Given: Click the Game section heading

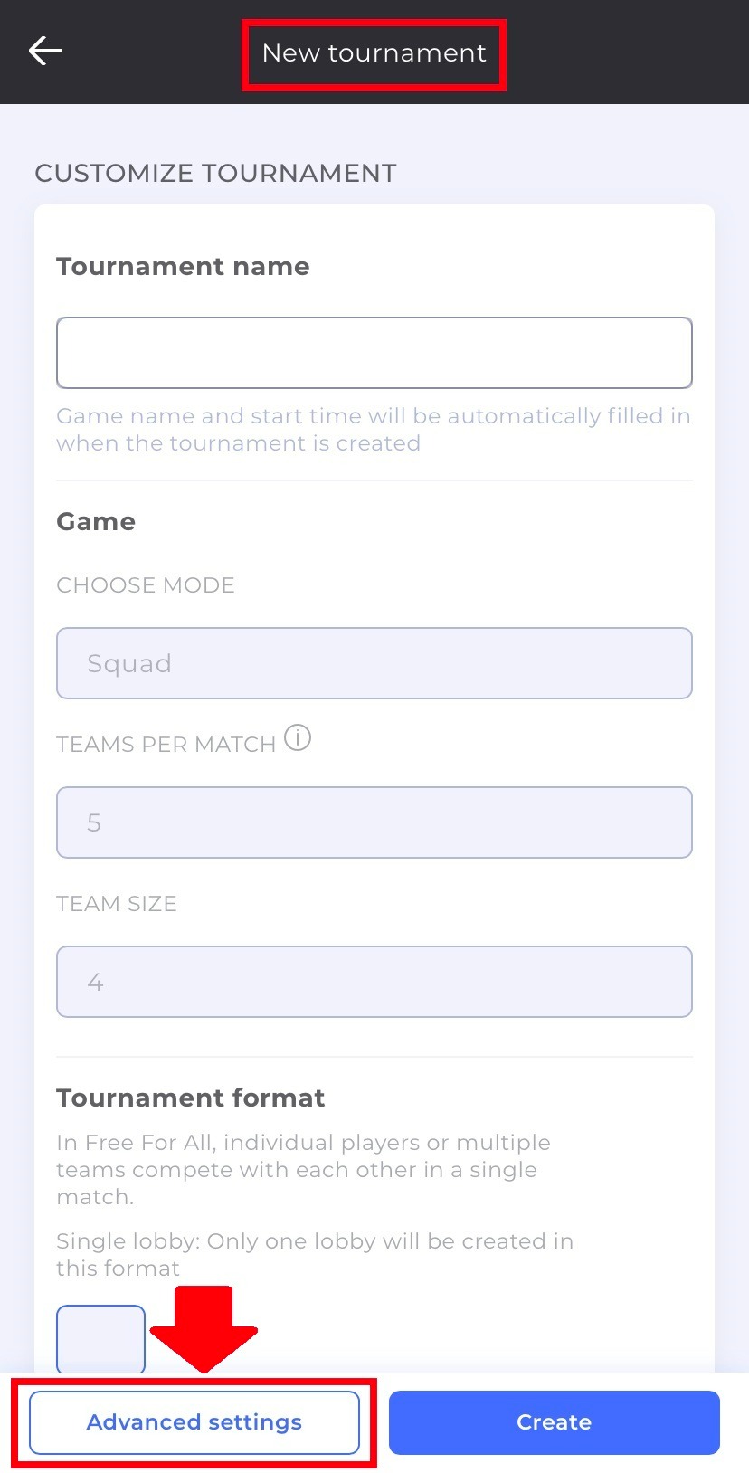Looking at the screenshot, I should [x=96, y=521].
